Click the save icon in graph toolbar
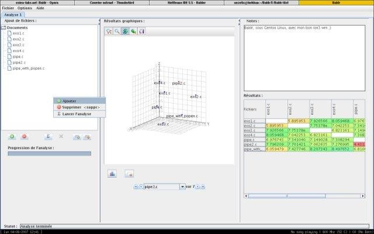Image resolution: width=374 pixels, height=234 pixels. click(x=141, y=31)
